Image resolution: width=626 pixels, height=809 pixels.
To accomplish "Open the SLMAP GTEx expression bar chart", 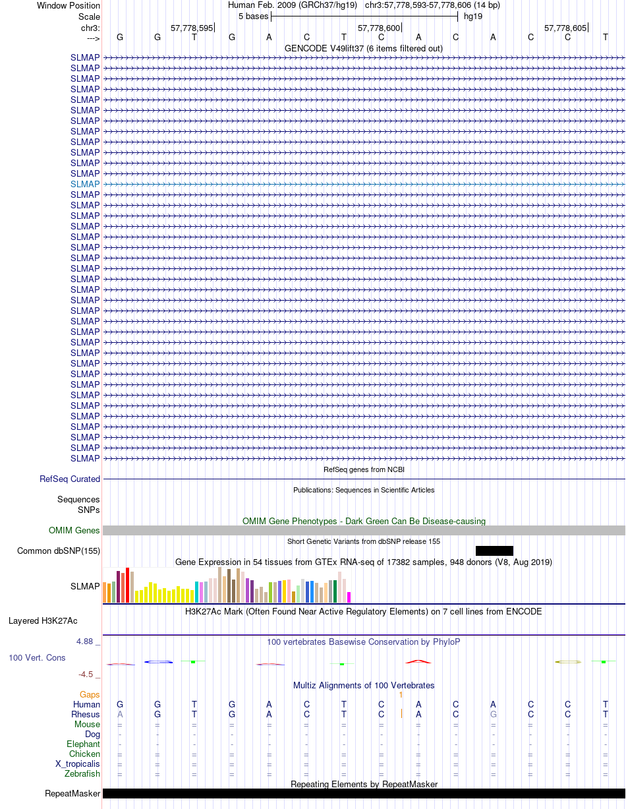I will 227,585.
